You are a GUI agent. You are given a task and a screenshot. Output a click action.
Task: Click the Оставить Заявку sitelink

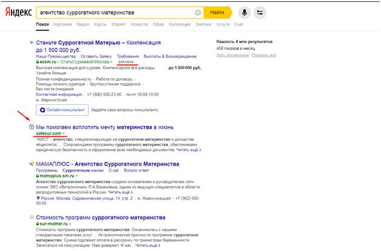click(96, 56)
